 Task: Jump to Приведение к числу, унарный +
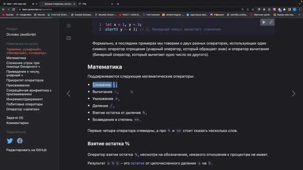pyautogui.click(x=23, y=74)
